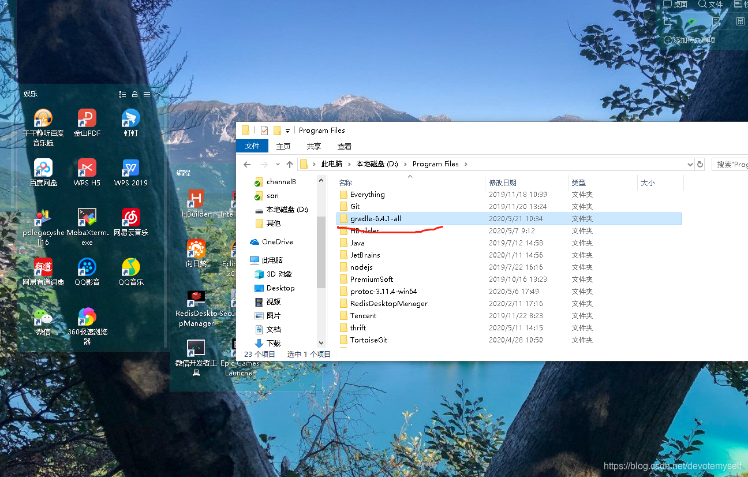Select channelB in the navigation pane

(x=281, y=181)
